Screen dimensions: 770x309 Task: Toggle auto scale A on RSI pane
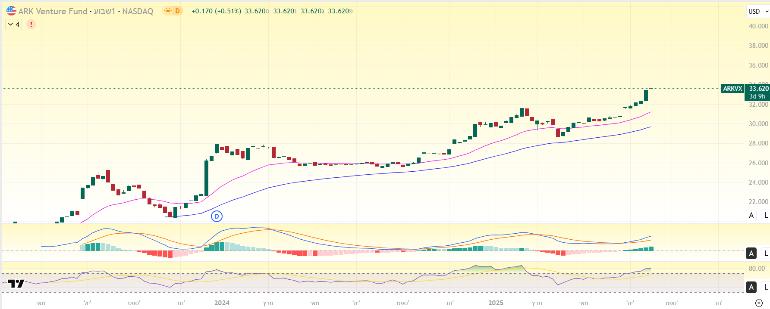pyautogui.click(x=751, y=287)
